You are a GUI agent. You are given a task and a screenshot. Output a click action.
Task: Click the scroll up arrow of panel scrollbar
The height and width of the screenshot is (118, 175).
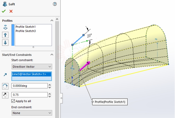coord(57,19)
